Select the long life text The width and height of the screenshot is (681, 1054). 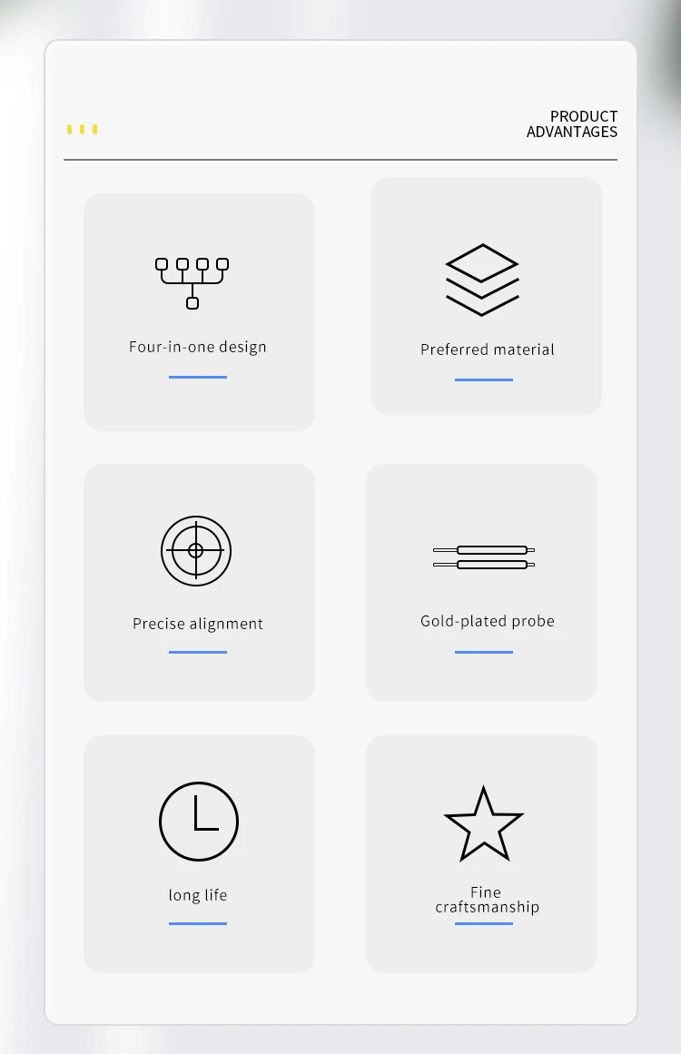point(198,895)
